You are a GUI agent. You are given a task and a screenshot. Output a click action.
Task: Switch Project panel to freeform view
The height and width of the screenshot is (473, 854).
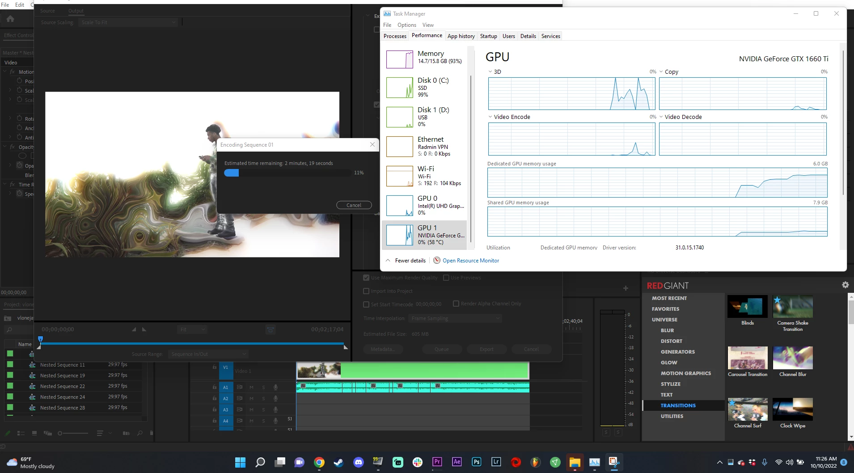[47, 433]
